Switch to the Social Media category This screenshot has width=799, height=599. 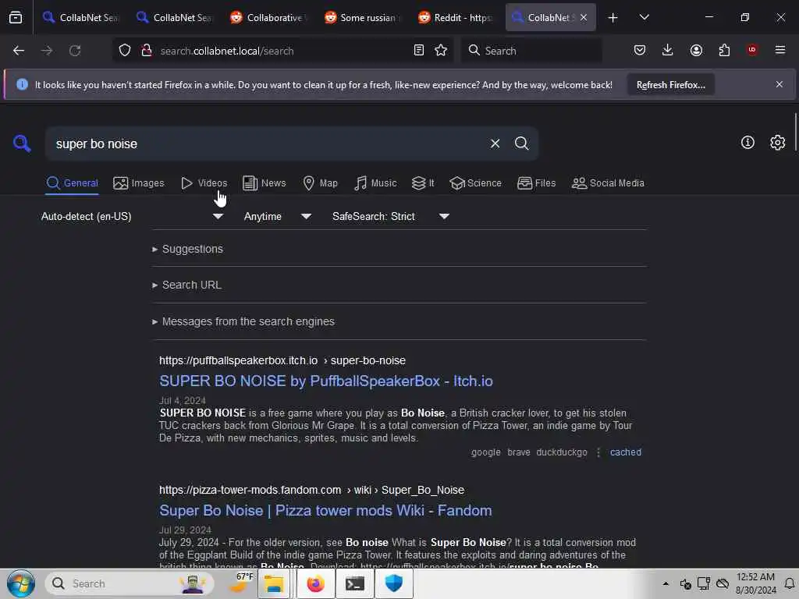point(608,183)
